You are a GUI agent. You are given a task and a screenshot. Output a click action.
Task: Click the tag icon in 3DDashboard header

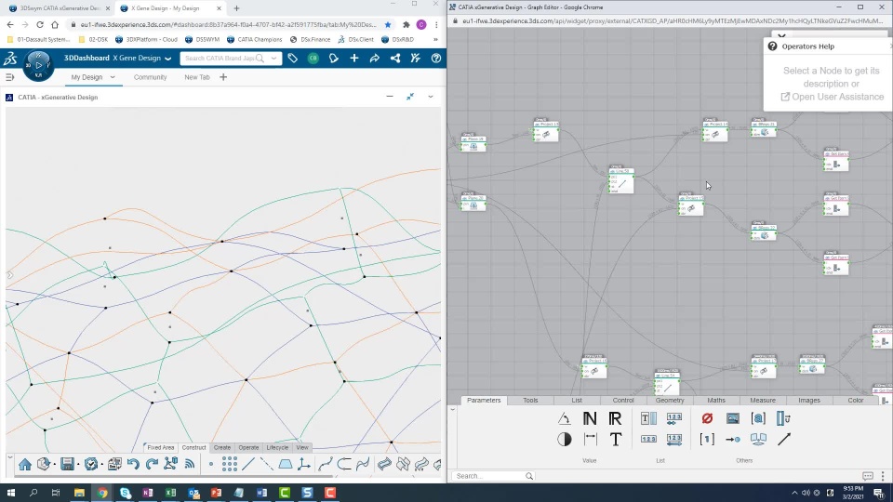(293, 58)
